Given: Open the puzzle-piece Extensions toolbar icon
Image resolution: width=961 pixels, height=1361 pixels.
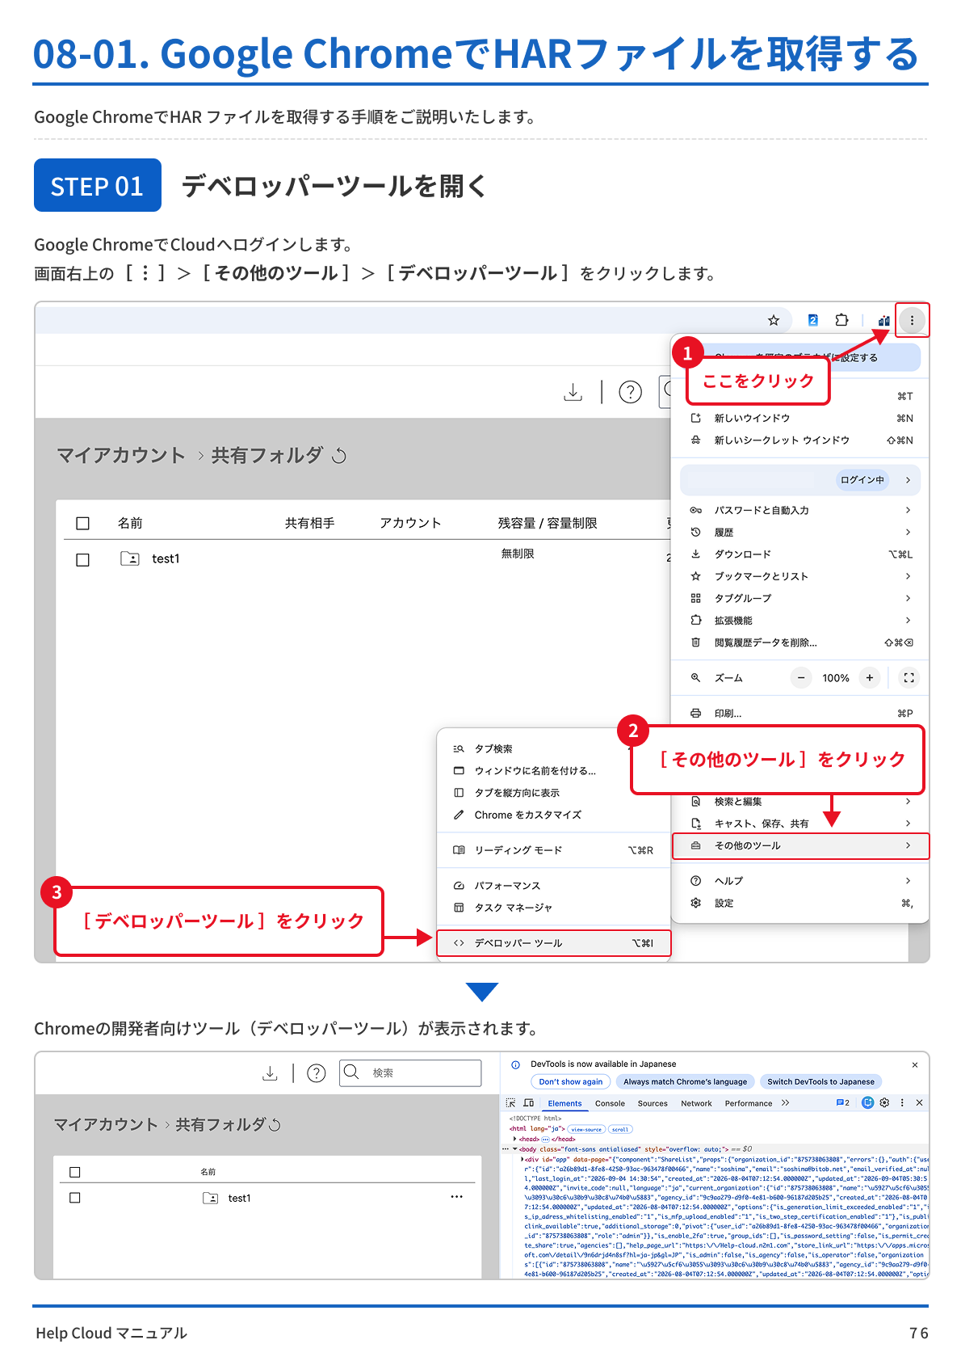Looking at the screenshot, I should (841, 320).
